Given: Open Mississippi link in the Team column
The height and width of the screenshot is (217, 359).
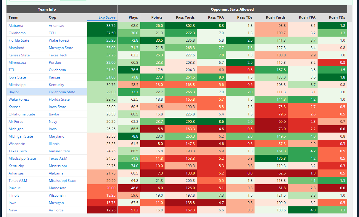Looking at the screenshot, I should (17, 85).
